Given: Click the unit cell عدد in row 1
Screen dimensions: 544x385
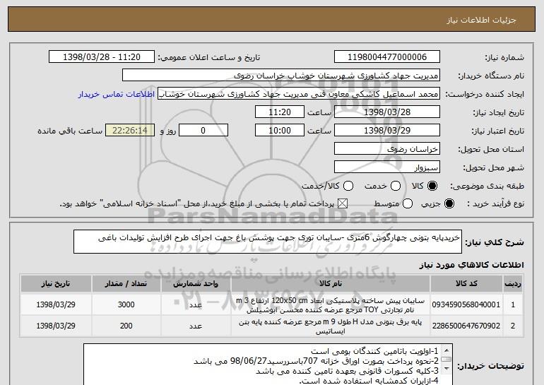Looking at the screenshot, I should [x=196, y=305].
